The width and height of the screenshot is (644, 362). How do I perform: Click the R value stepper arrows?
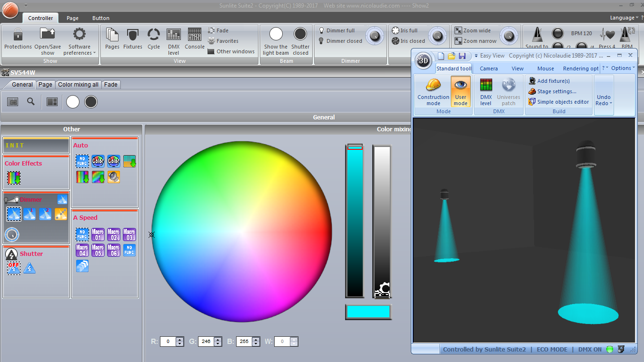pos(179,342)
